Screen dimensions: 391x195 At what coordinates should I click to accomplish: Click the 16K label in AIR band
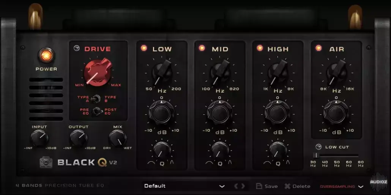(x=350, y=89)
